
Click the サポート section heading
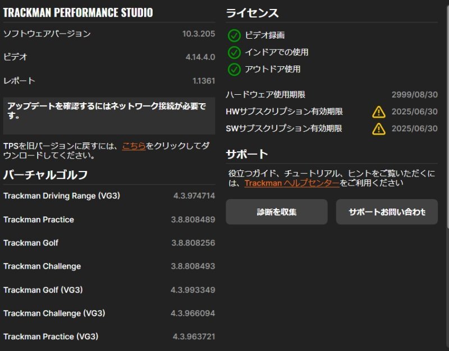coord(247,154)
